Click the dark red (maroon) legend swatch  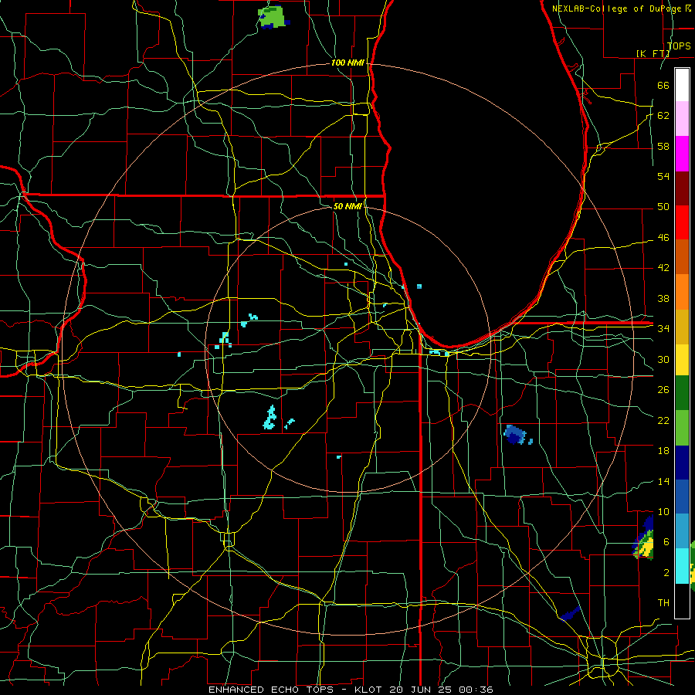(682, 188)
